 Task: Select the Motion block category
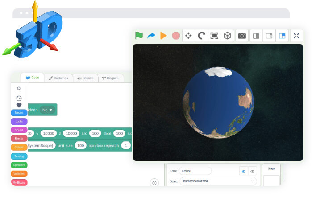click(x=19, y=113)
